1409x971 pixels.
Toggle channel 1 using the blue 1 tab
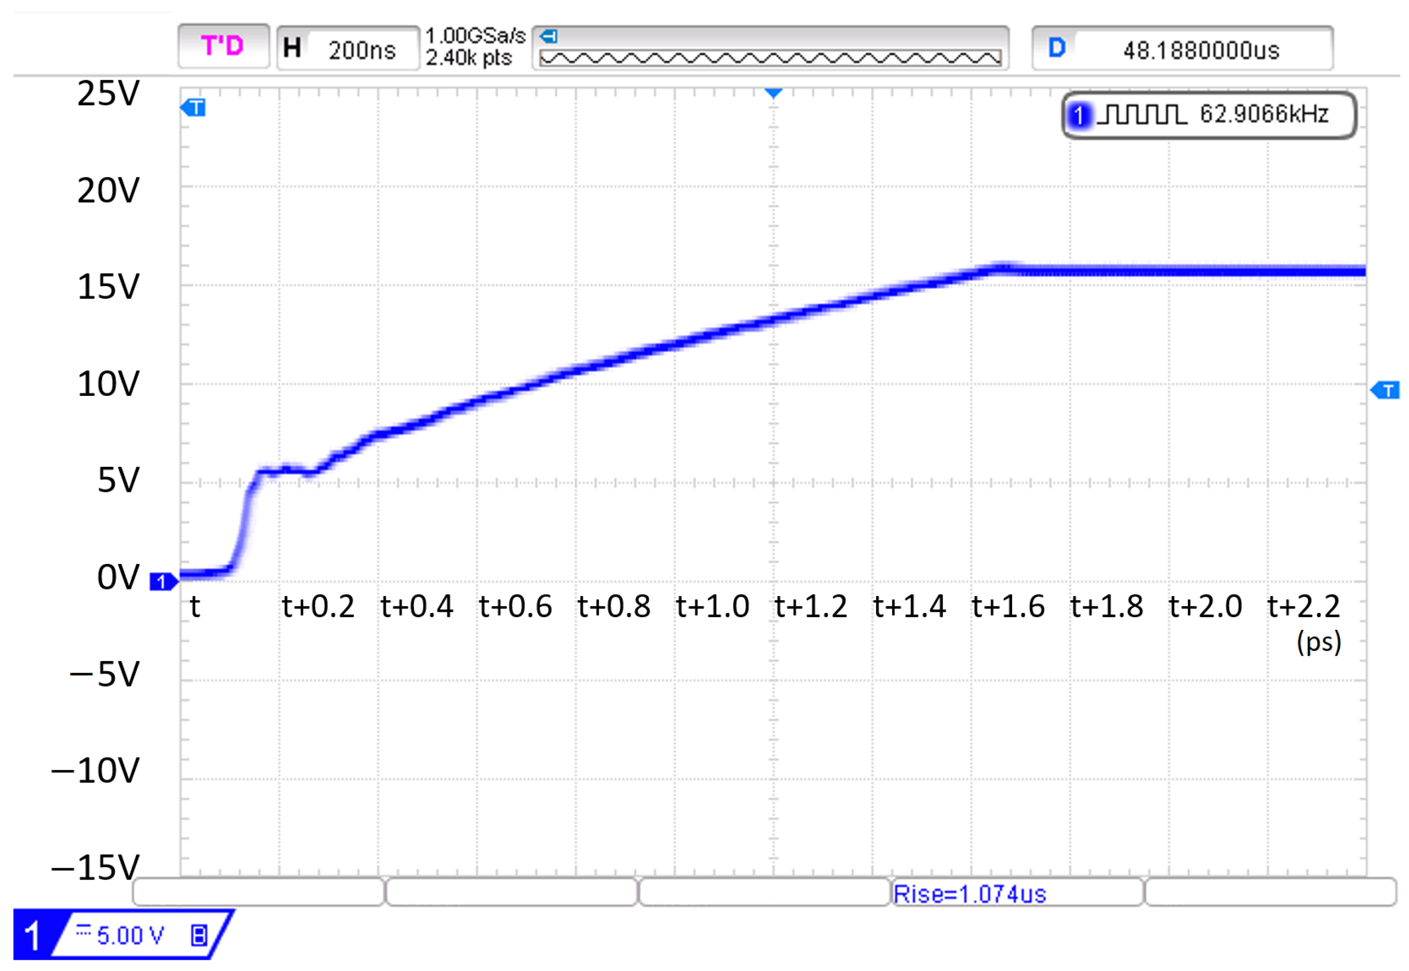click(x=33, y=936)
